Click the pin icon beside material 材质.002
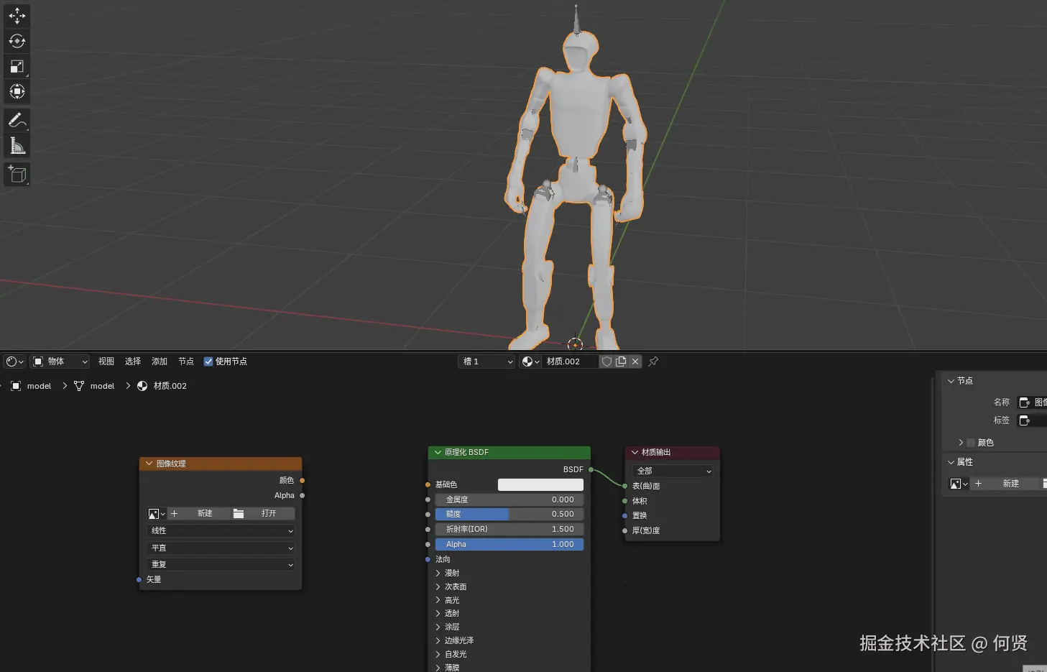This screenshot has height=672, width=1047. [653, 362]
